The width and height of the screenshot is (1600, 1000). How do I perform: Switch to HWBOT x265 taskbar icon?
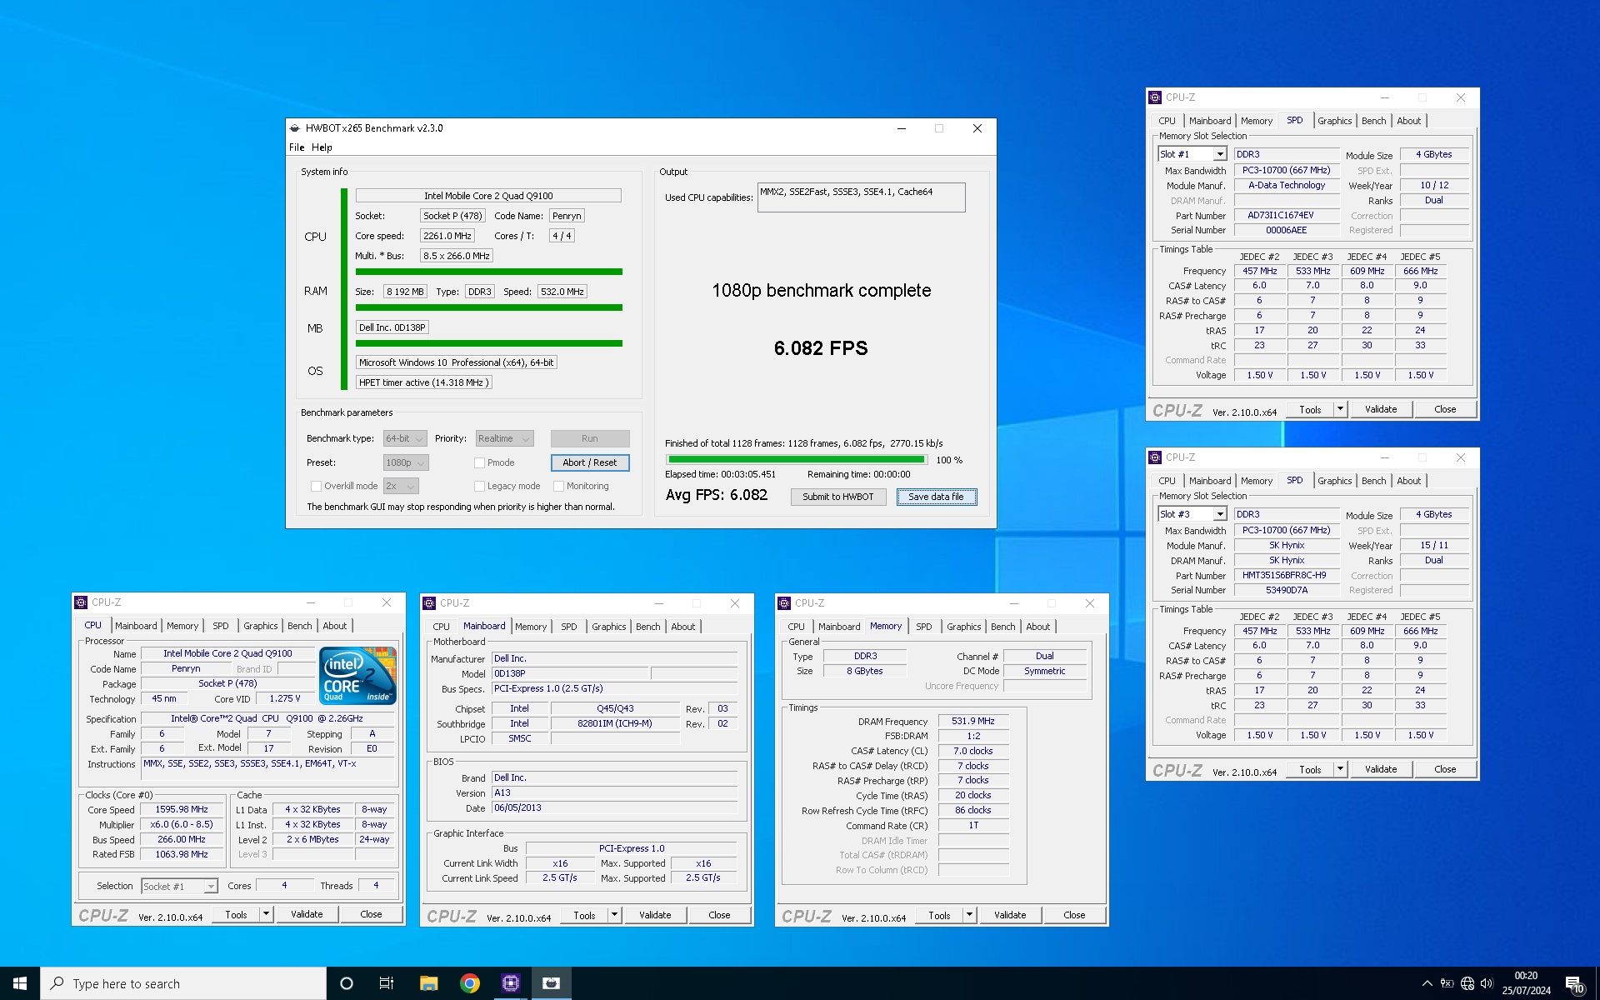pos(551,983)
